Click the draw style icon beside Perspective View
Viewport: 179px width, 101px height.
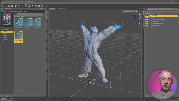pos(123,12)
